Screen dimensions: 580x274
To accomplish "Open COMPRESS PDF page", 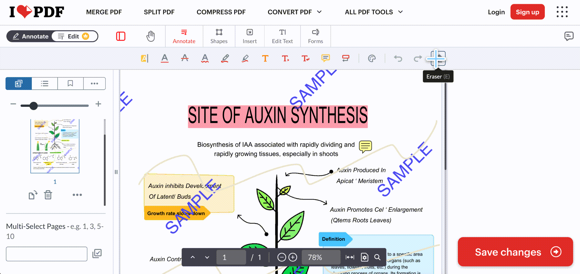I will (221, 12).
